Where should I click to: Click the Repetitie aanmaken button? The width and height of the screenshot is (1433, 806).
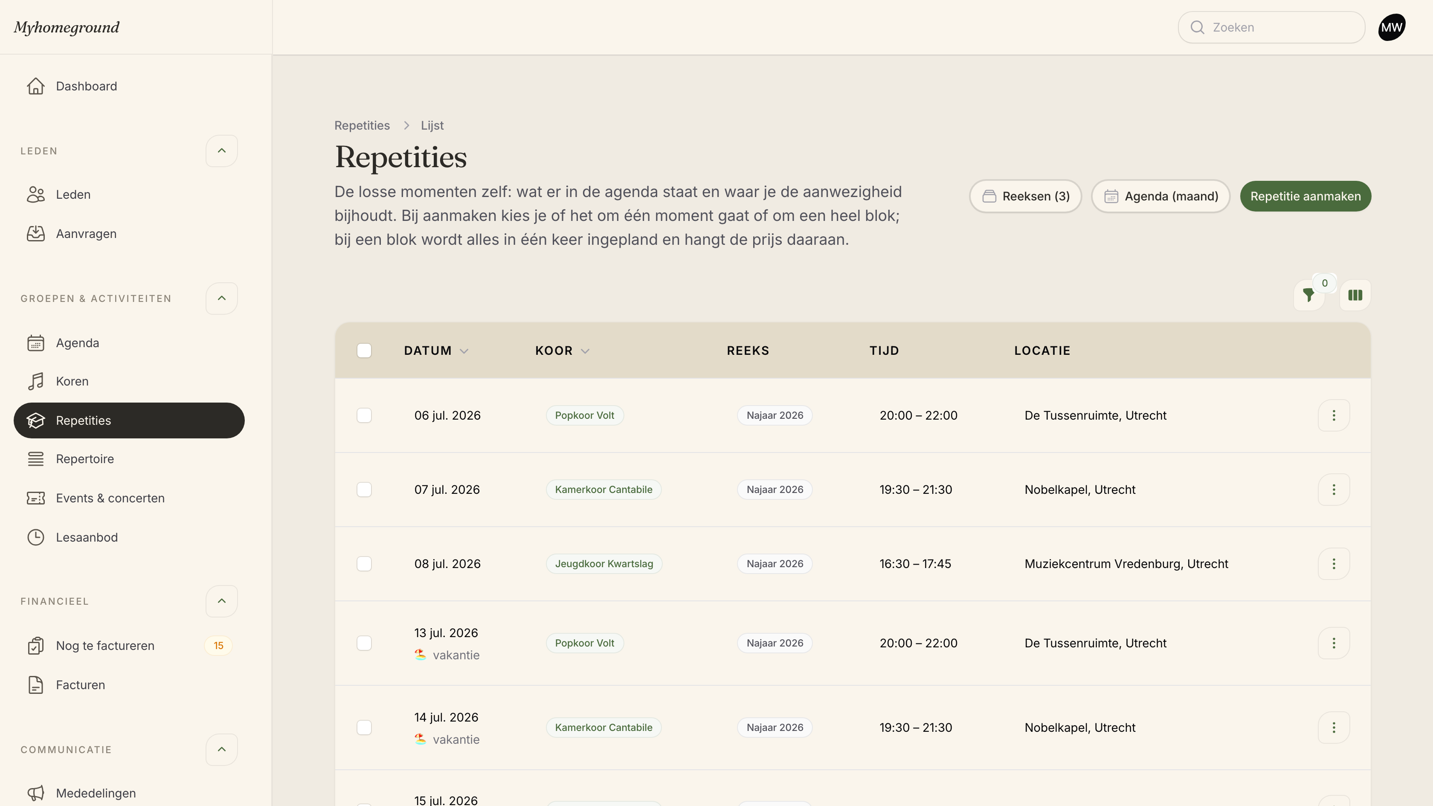tap(1305, 196)
